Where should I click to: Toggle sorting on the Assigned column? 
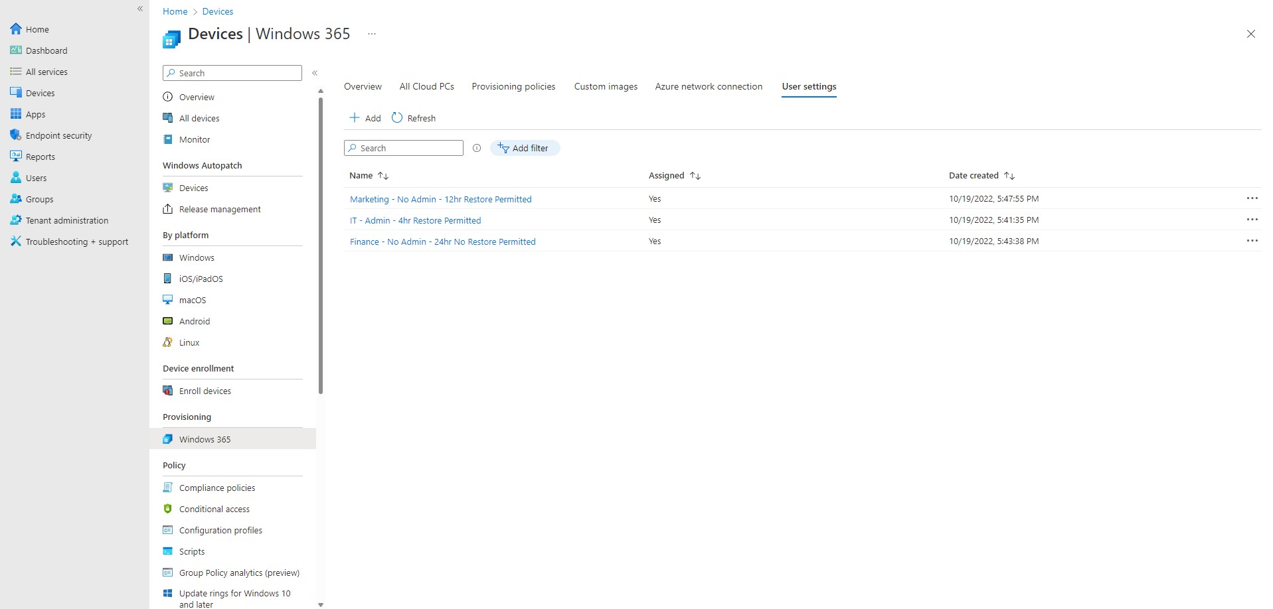695,176
